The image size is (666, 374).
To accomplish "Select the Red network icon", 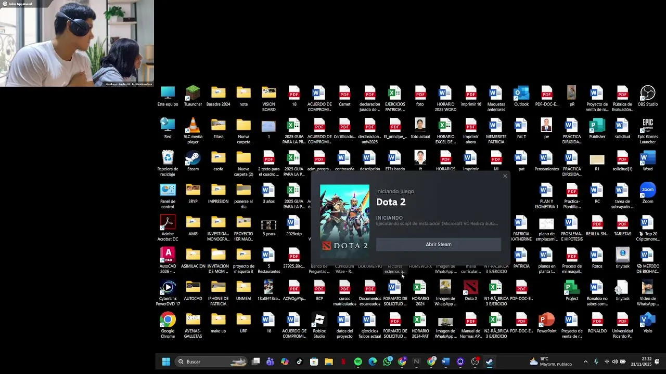I will (x=168, y=128).
